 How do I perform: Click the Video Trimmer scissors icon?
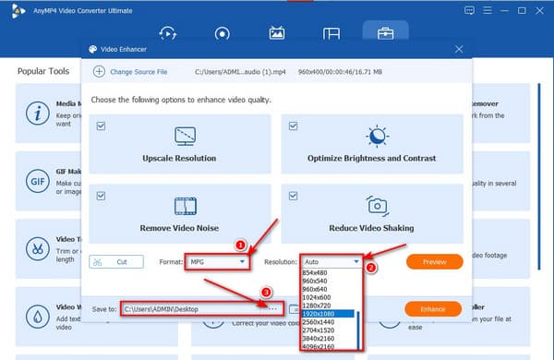[x=38, y=248]
